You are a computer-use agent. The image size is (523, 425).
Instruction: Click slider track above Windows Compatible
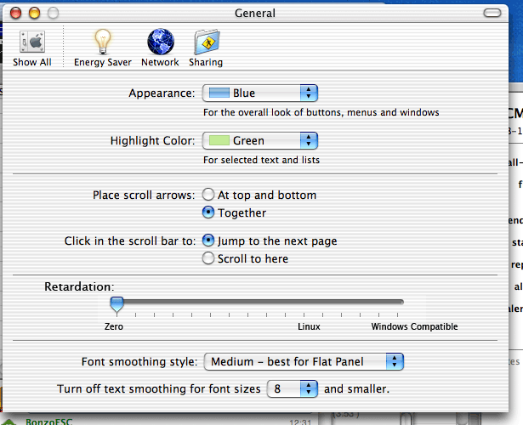pos(397,302)
